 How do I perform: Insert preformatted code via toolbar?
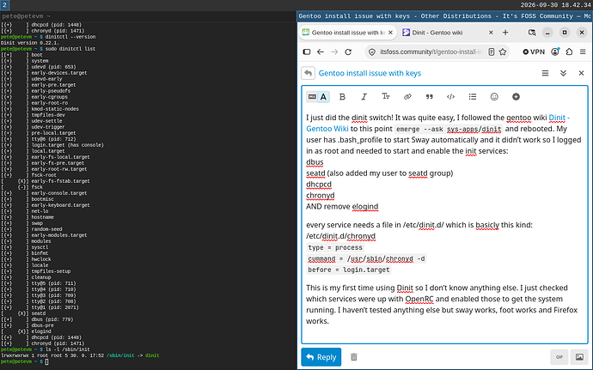[x=450, y=97]
